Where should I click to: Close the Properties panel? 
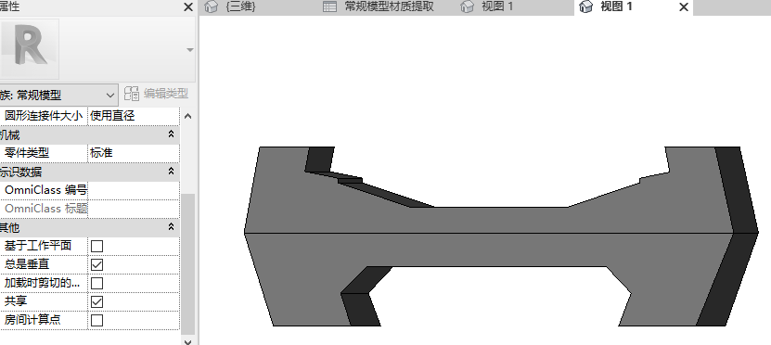tap(188, 6)
